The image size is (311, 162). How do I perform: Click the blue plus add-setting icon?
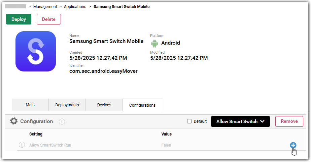pyautogui.click(x=293, y=145)
